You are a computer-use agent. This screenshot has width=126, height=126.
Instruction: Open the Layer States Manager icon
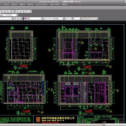tap(21, 18)
